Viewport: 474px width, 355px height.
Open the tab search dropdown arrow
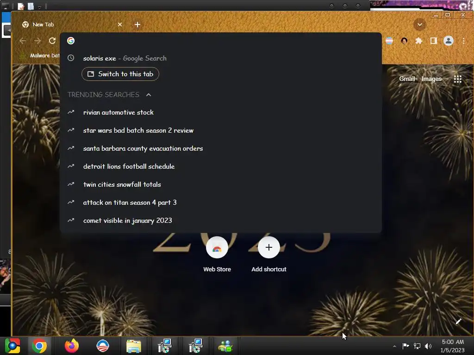pos(419,24)
